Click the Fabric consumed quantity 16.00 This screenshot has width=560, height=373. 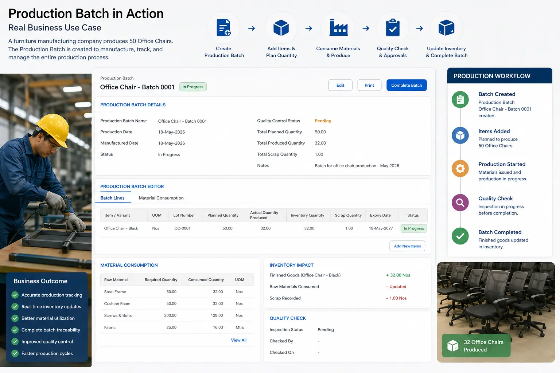coord(218,327)
